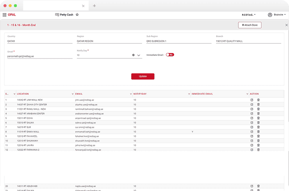Screen dimensions: 289x191
Task: Expand the Notify Day dropdown
Action: point(139,55)
